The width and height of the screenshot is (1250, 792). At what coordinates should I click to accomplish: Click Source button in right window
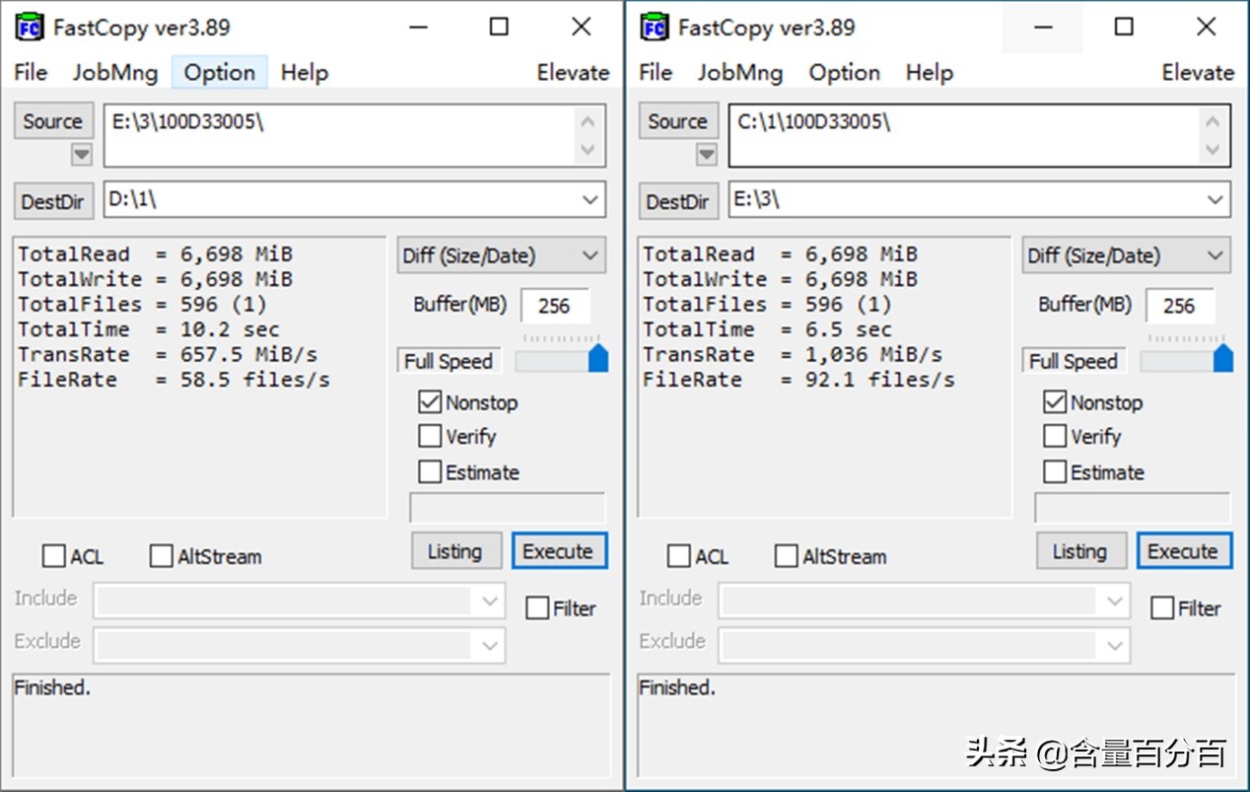(x=678, y=121)
